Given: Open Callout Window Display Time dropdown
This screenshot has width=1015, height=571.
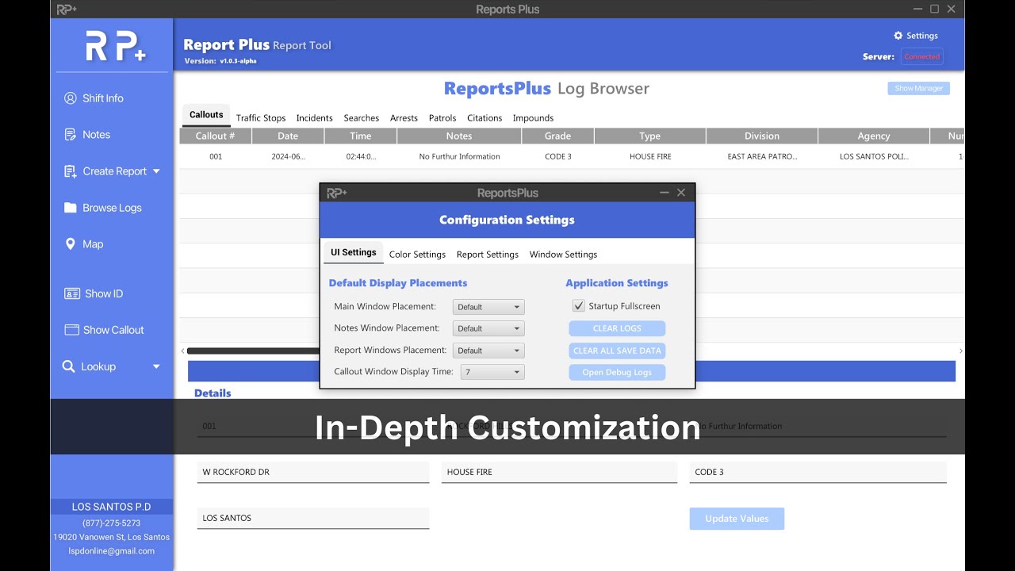Looking at the screenshot, I should (492, 372).
